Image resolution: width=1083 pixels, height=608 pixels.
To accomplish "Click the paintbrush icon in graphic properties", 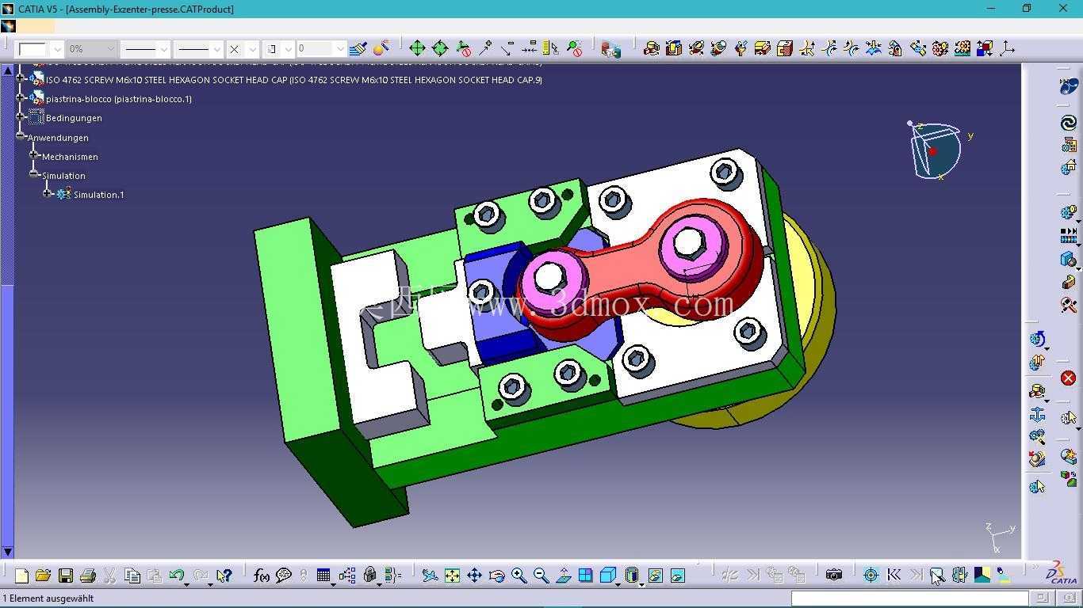I will pyautogui.click(x=358, y=49).
